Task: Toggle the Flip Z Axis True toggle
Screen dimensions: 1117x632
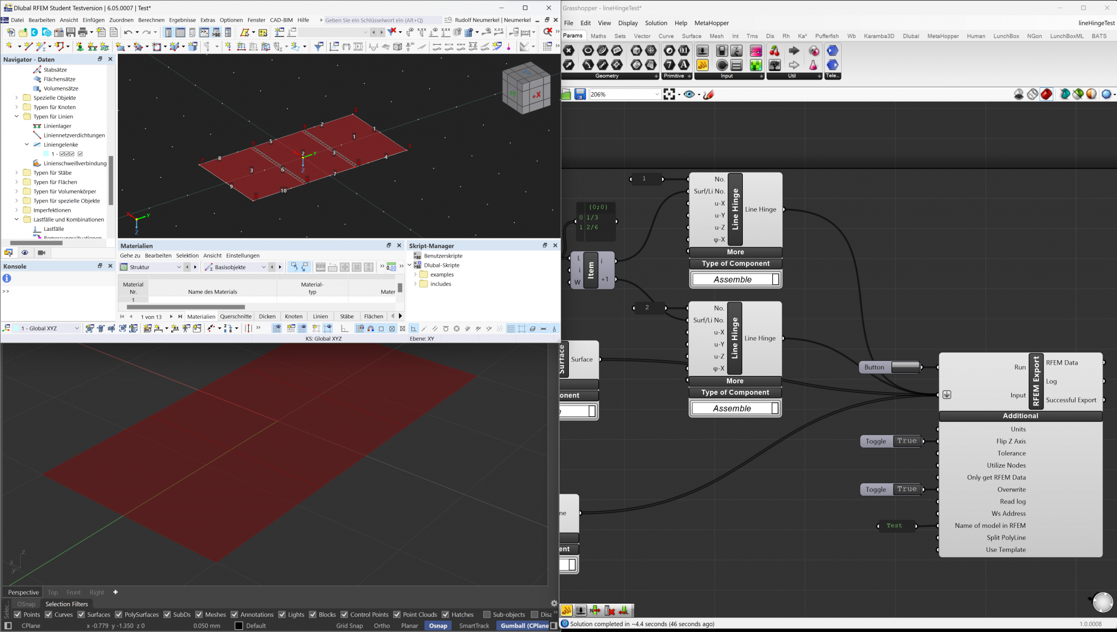Action: pyautogui.click(x=907, y=441)
